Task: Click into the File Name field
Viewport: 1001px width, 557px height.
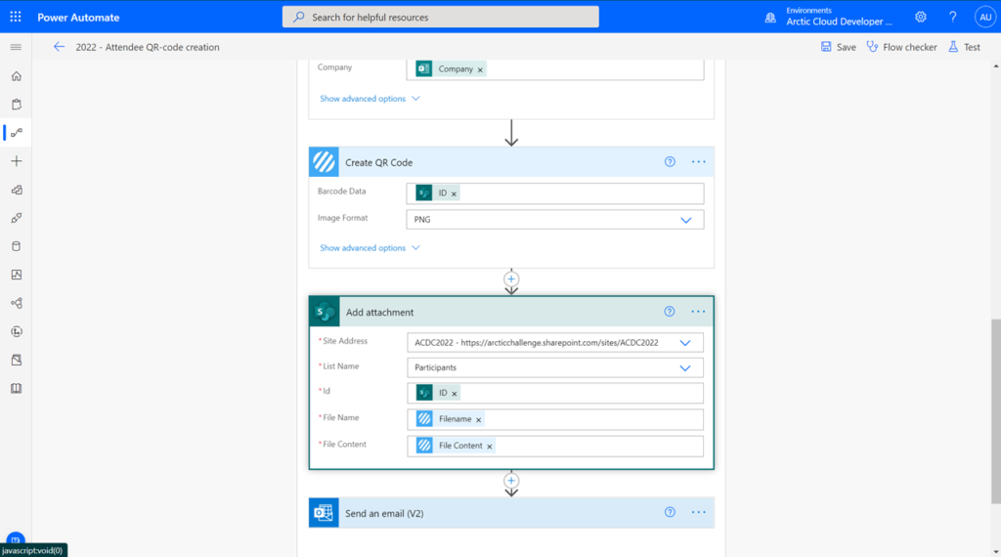Action: click(x=555, y=419)
